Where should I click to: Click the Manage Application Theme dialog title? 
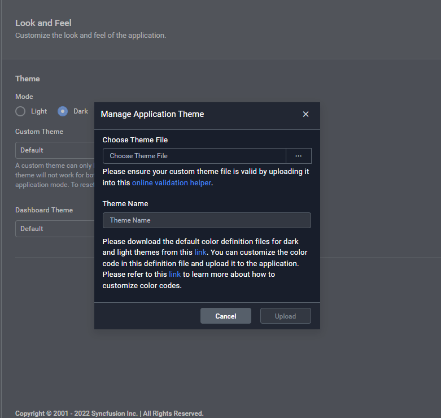point(152,114)
